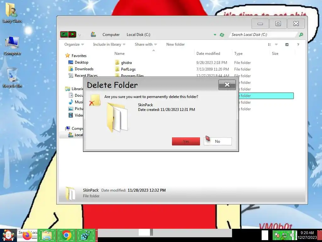322x242 pixels.
Task: Open network tray icon
Action: pyautogui.click(x=284, y=235)
